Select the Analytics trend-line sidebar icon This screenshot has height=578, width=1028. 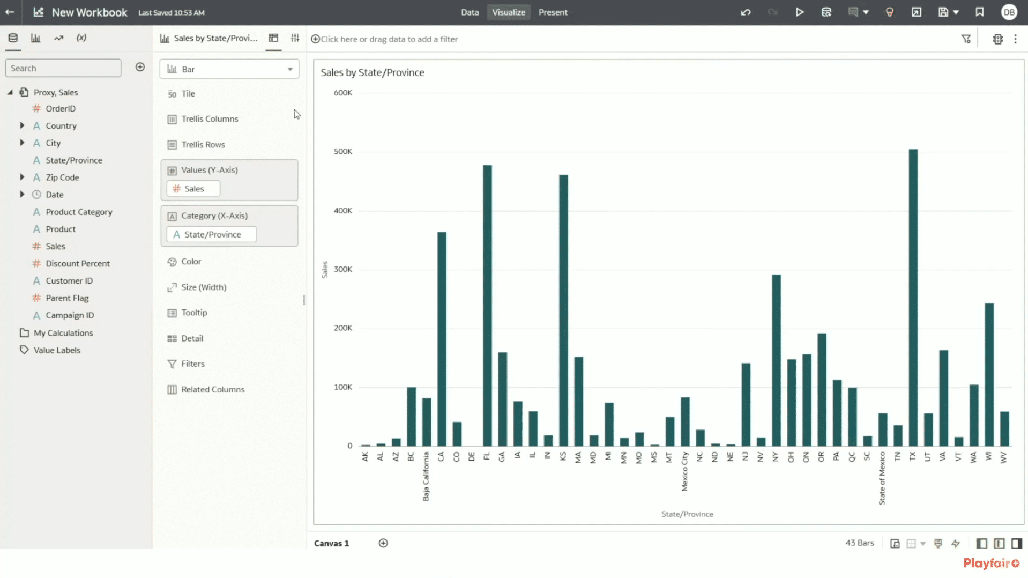[x=58, y=38]
